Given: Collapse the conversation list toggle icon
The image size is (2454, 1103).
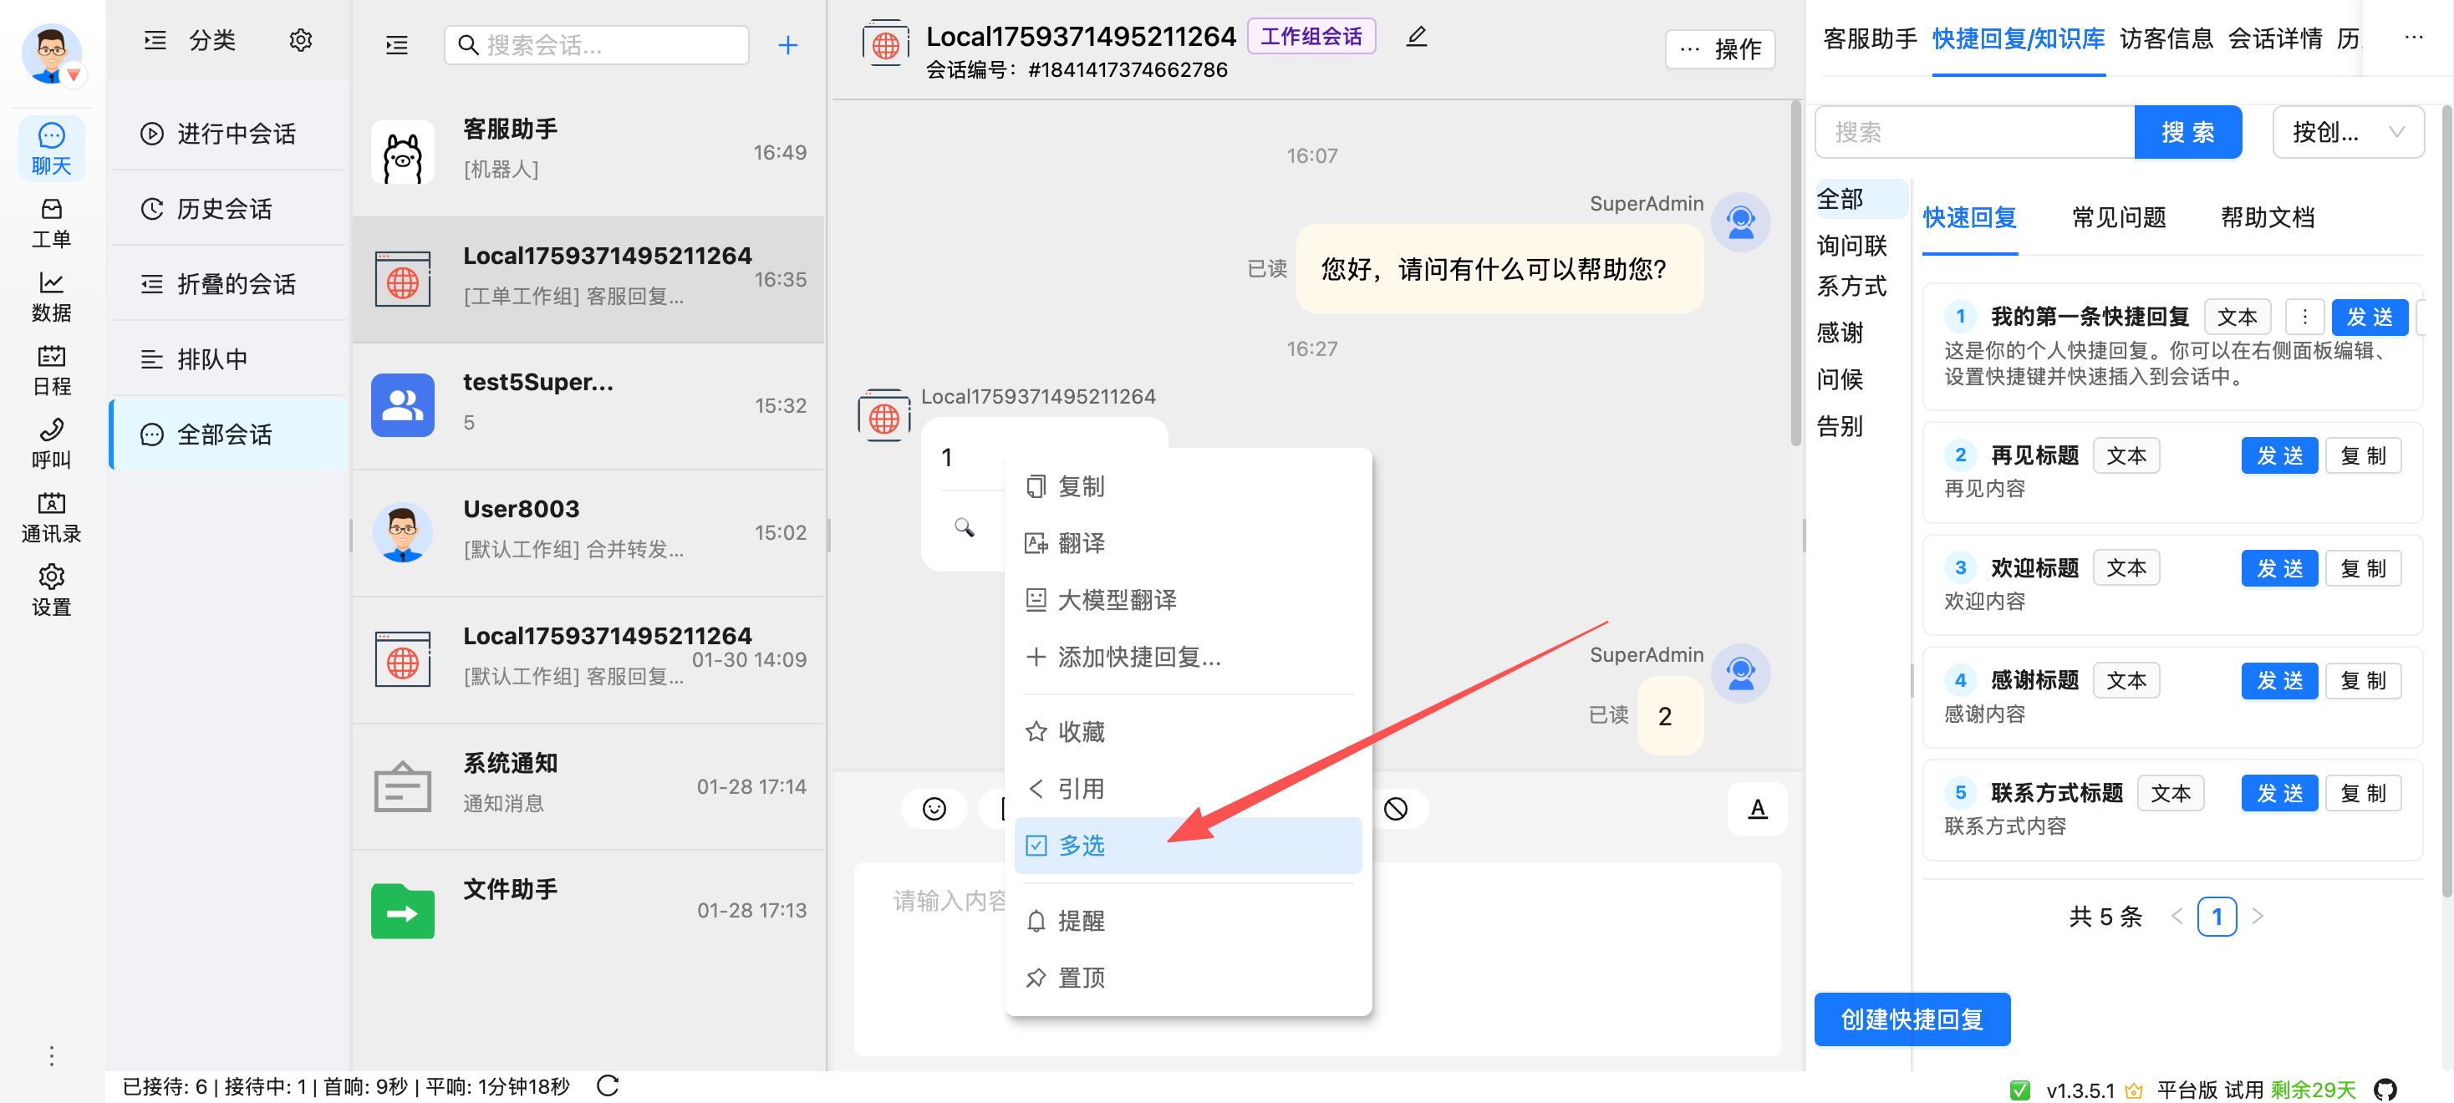Looking at the screenshot, I should coord(396,45).
